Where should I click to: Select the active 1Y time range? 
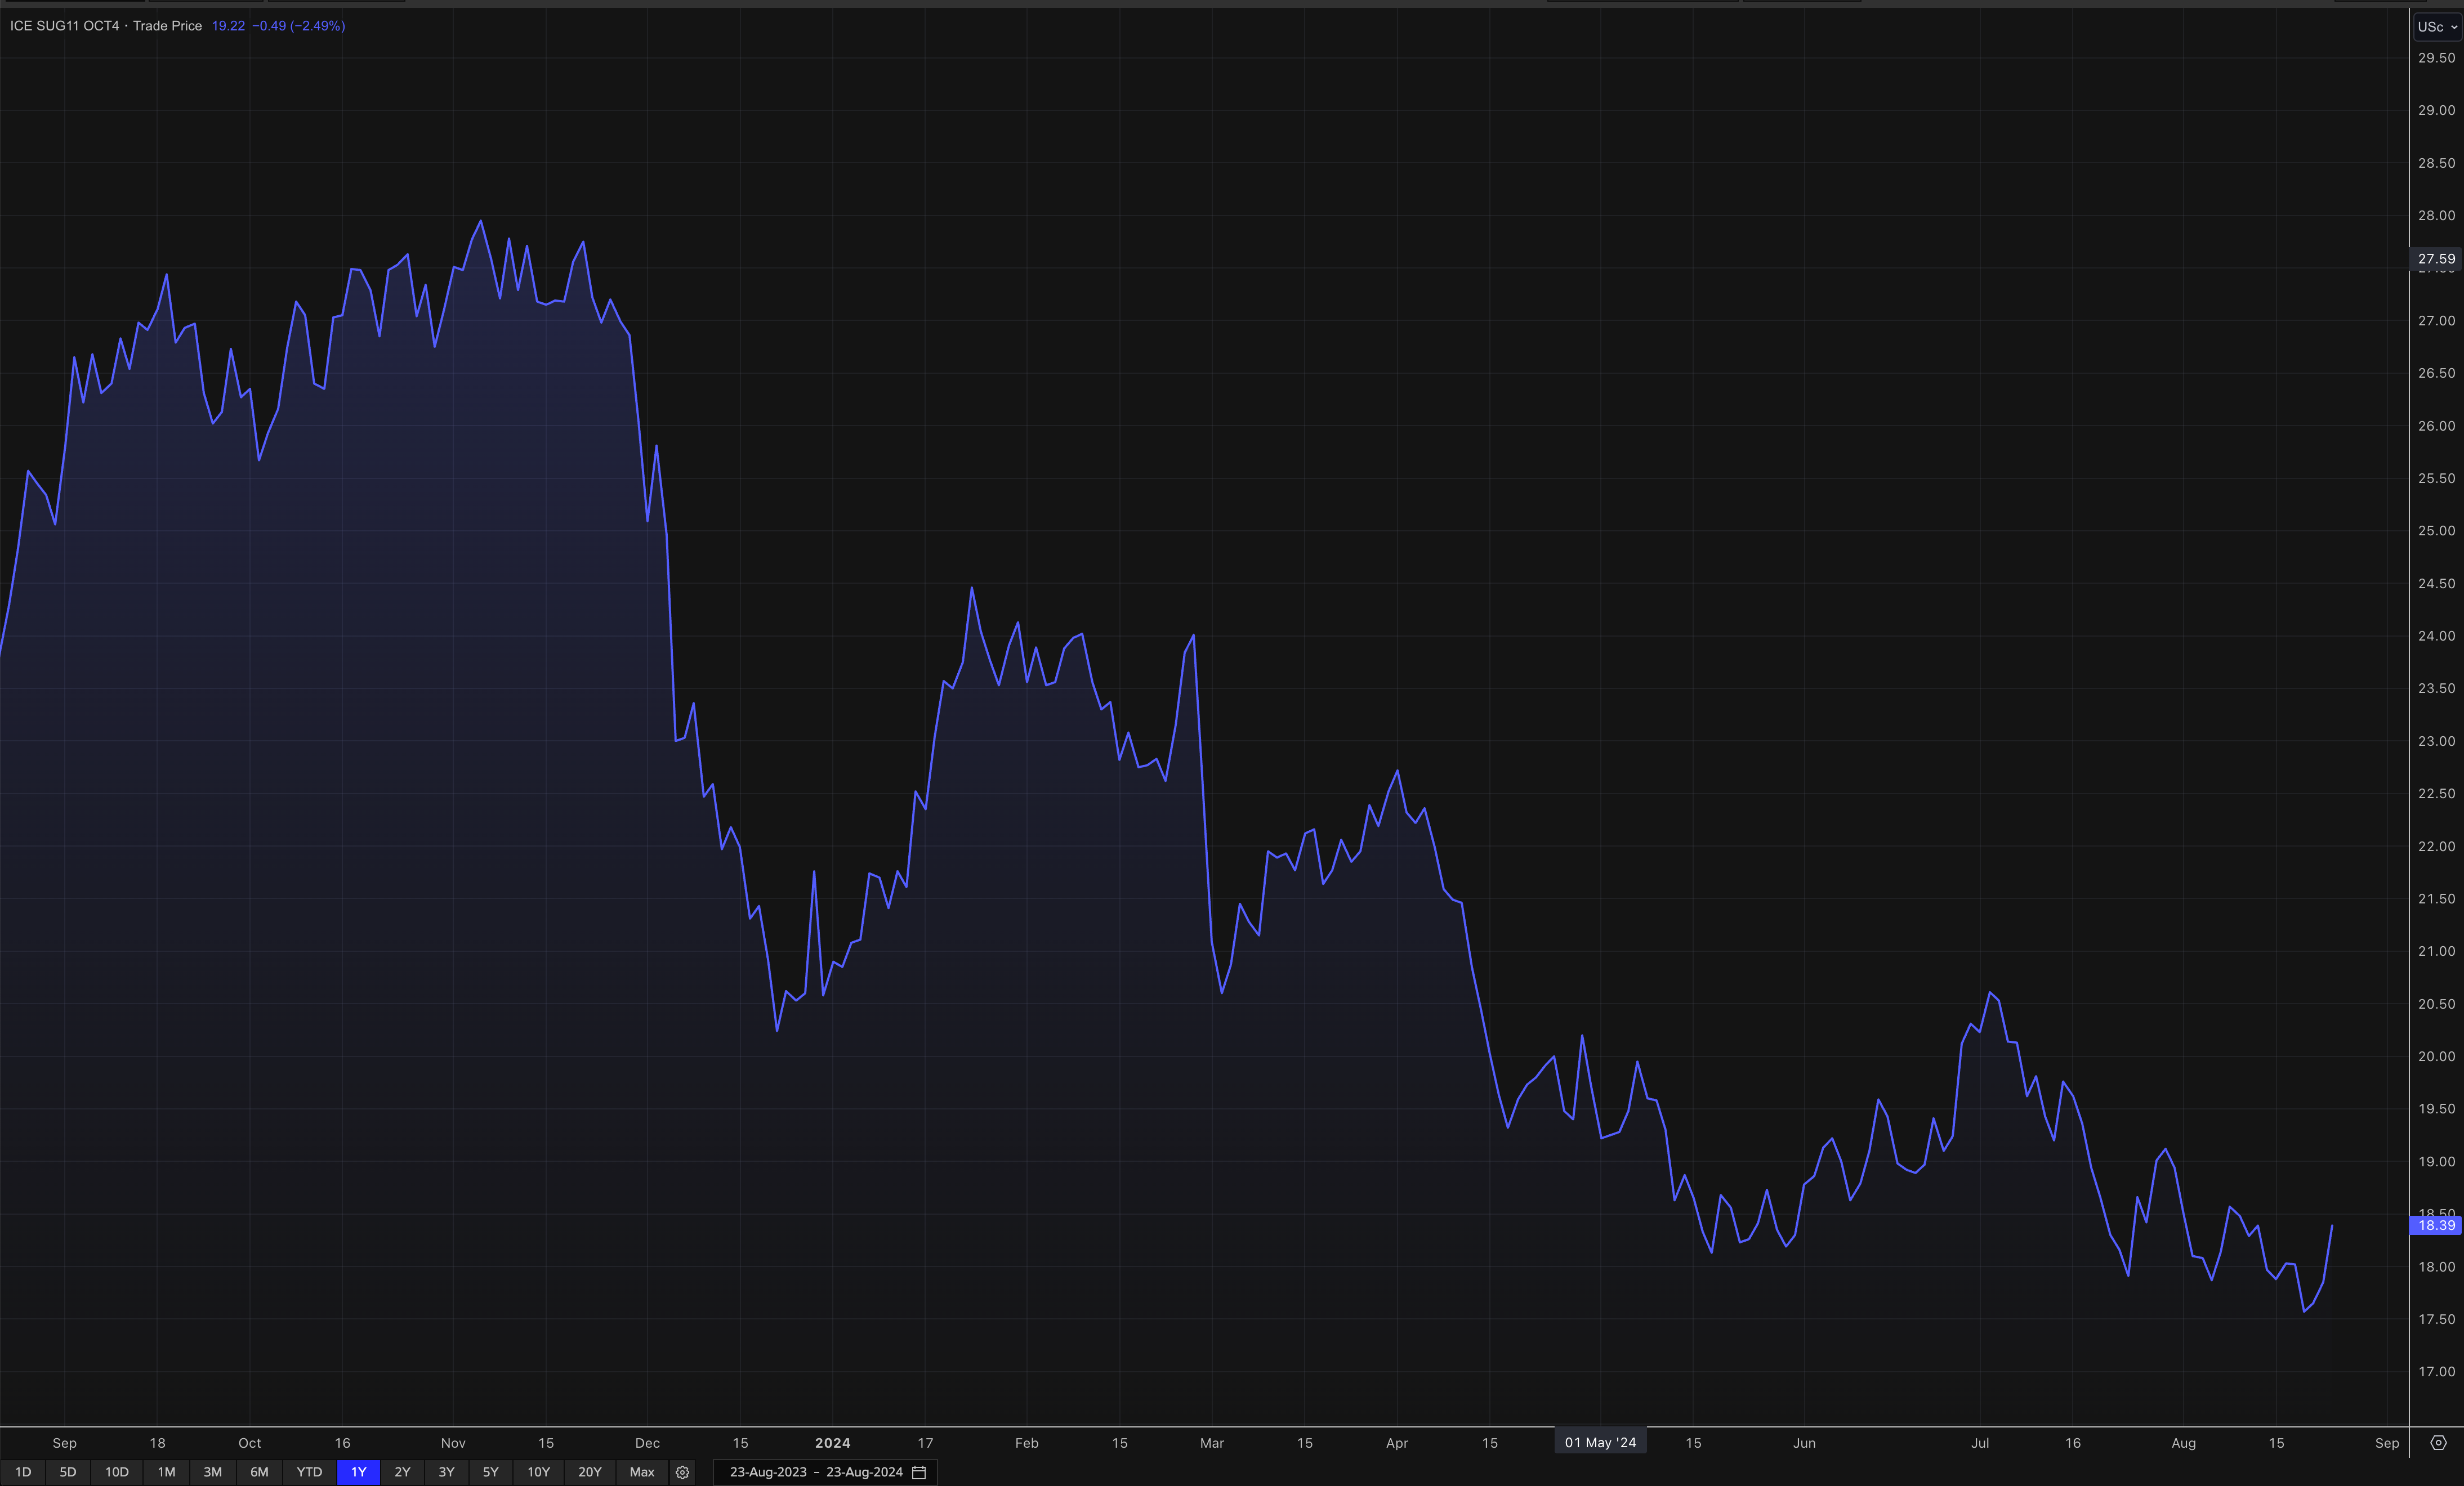click(x=358, y=1472)
